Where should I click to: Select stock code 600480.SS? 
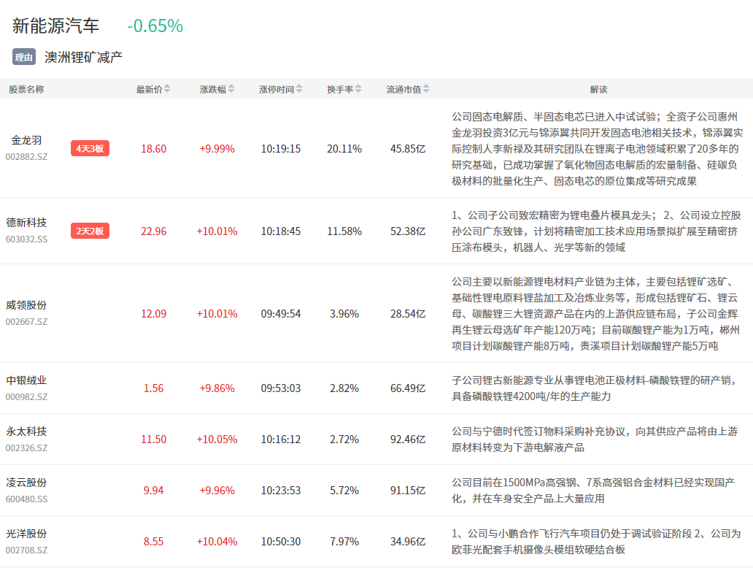pyautogui.click(x=26, y=499)
